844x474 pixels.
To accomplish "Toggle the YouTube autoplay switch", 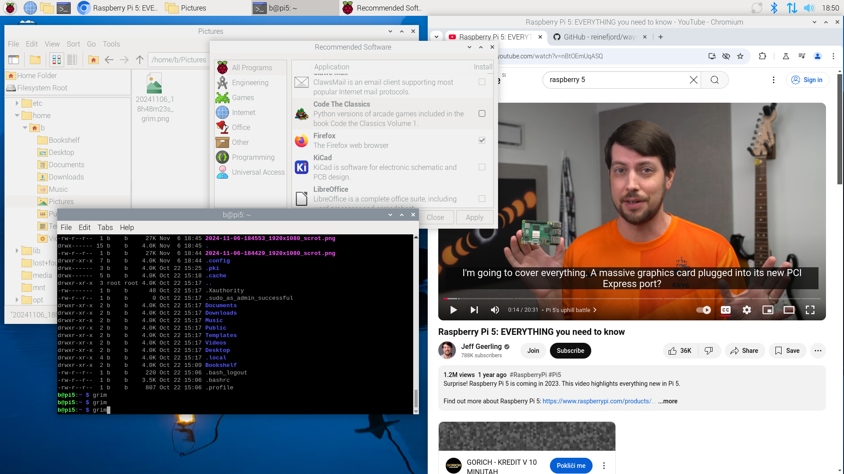I will 703,310.
